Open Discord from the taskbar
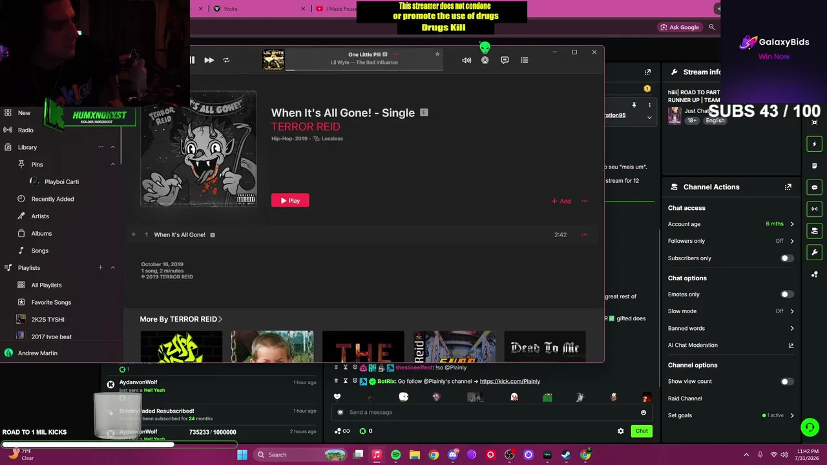The width and height of the screenshot is (827, 465). pyautogui.click(x=452, y=455)
